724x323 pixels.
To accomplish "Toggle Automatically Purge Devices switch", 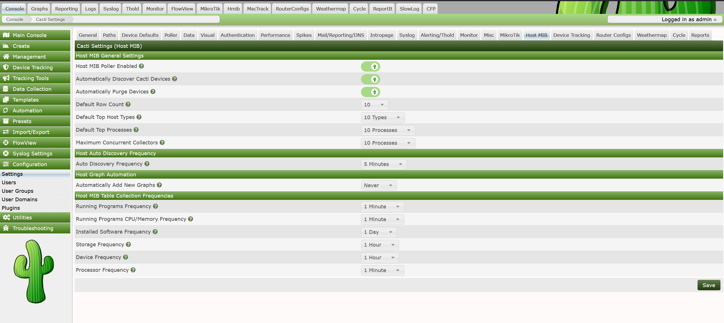I will click(370, 92).
